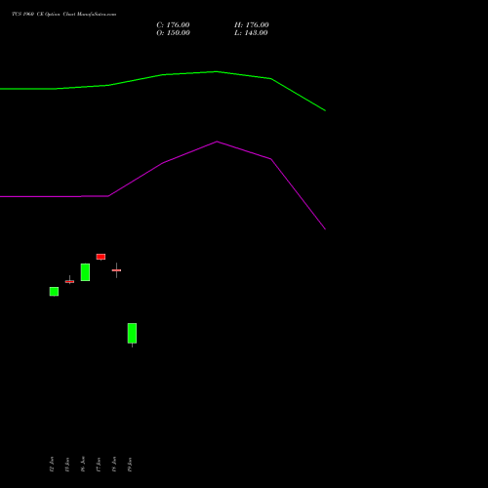The width and height of the screenshot is (488, 488).
Task: Click the "18 Jan" date axis label
Action: [x=114, y=465]
